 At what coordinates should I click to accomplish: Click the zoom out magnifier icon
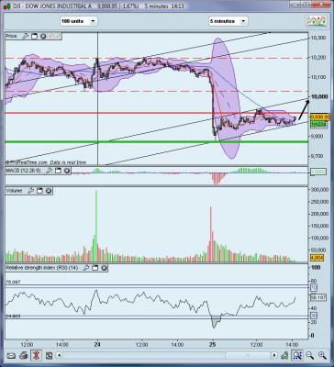coord(310,355)
